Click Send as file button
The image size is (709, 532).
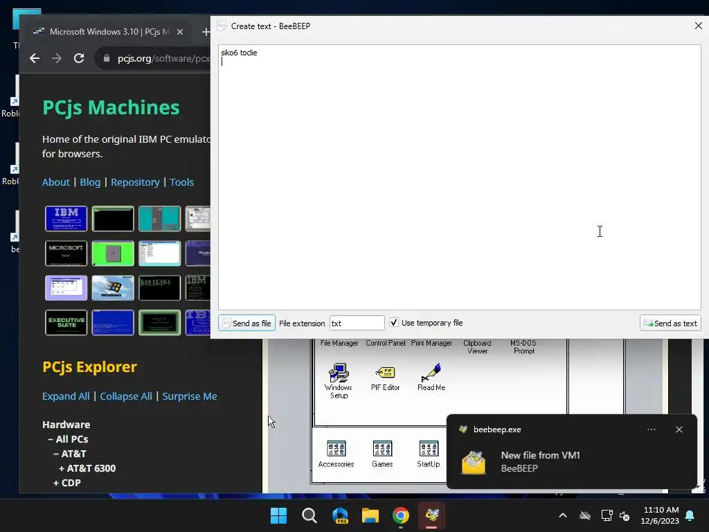(247, 323)
